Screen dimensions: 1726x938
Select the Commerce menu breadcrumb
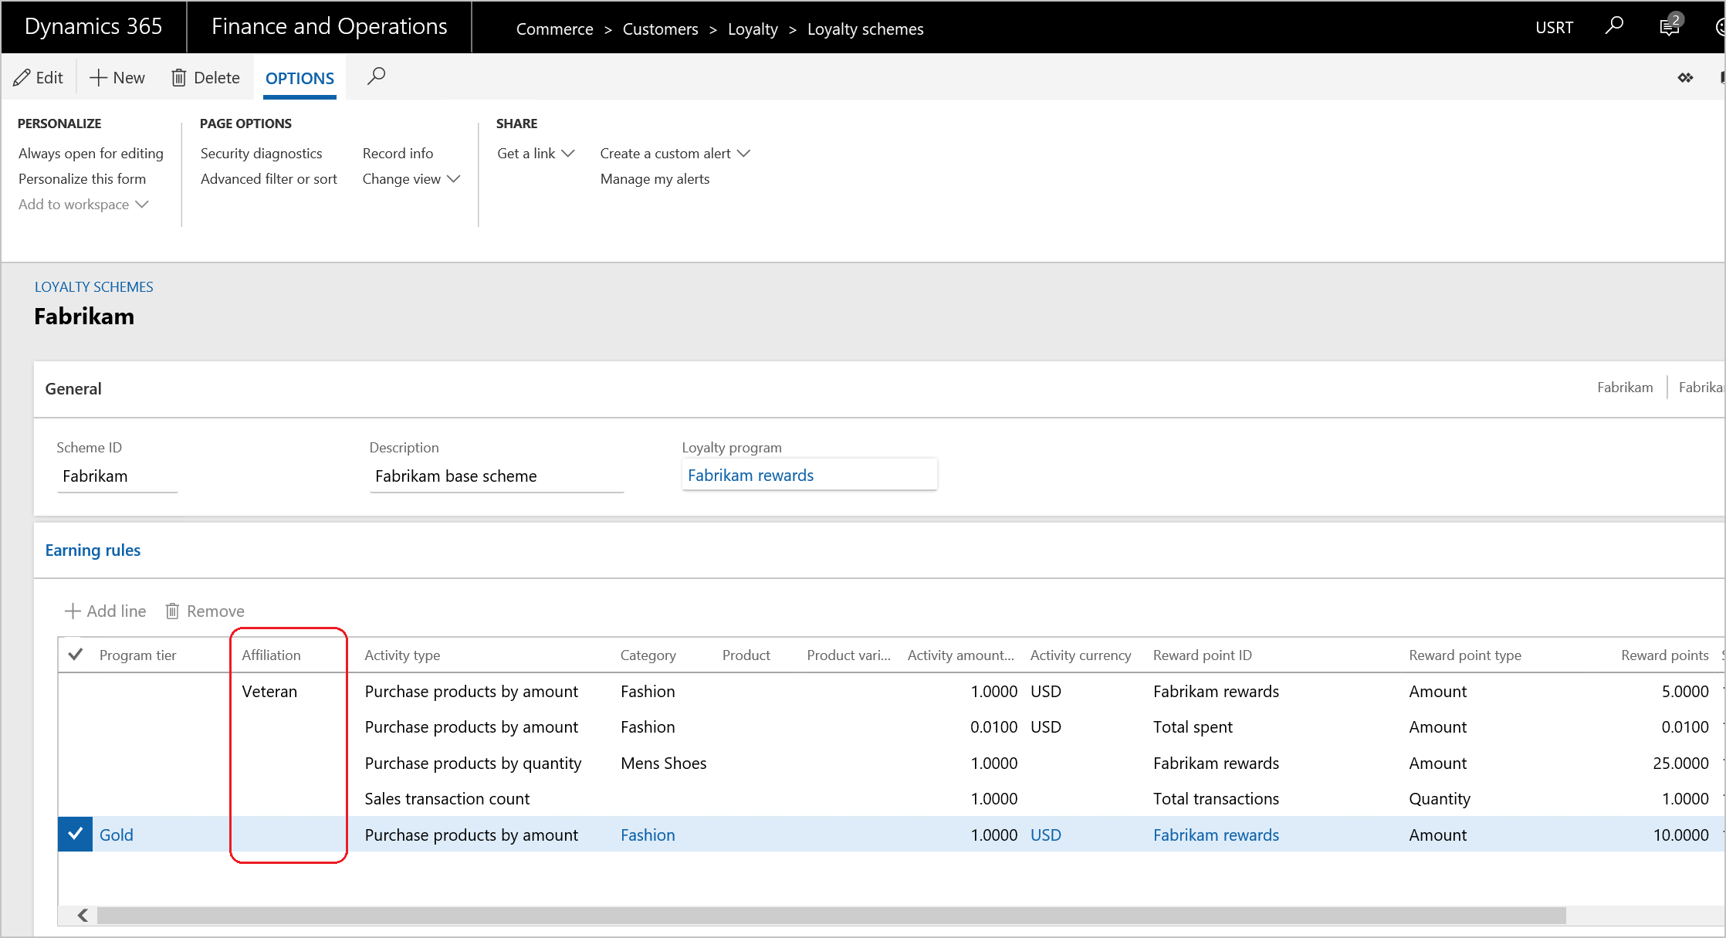(x=553, y=29)
